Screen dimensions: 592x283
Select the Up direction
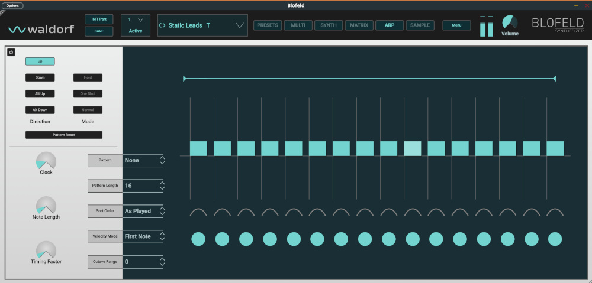[40, 61]
